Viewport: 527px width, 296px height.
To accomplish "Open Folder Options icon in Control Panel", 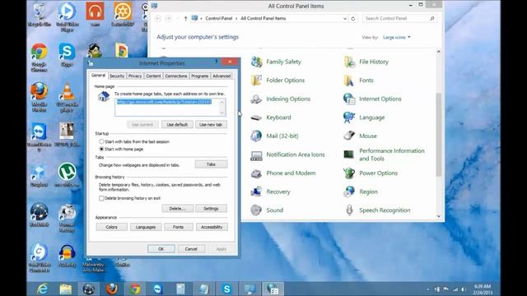I will pos(257,81).
